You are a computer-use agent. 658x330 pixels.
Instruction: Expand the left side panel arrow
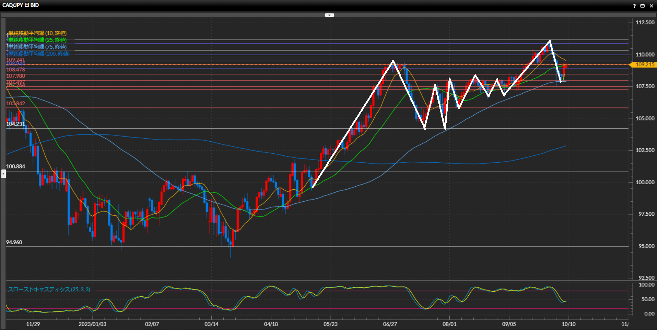[3, 174]
